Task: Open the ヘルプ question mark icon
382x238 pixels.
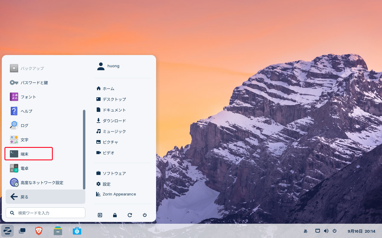Action: tap(14, 111)
